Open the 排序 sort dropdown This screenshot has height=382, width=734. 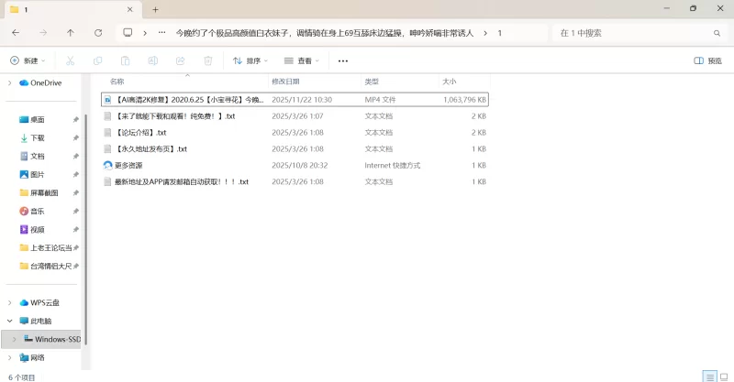[250, 60]
